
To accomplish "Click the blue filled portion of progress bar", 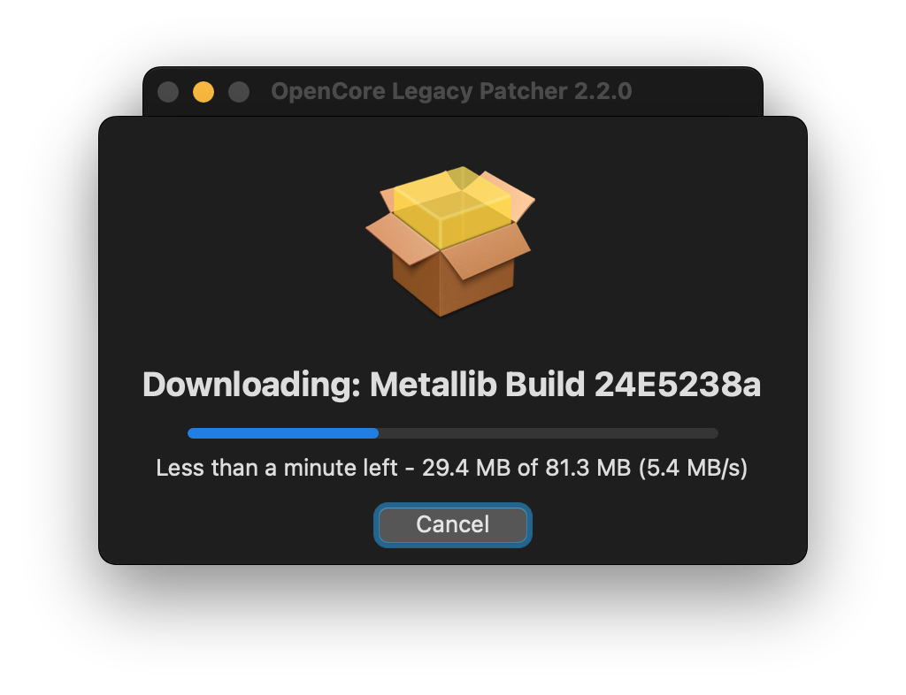I will point(283,433).
